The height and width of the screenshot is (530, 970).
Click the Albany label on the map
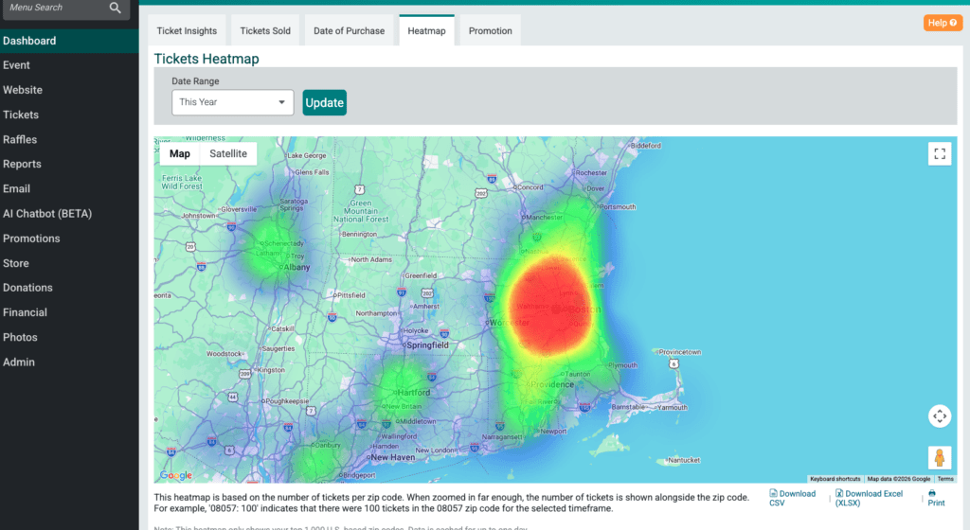click(296, 268)
